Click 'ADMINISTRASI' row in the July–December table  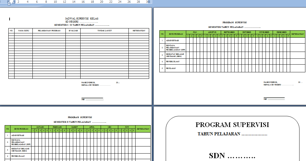coord(173,40)
